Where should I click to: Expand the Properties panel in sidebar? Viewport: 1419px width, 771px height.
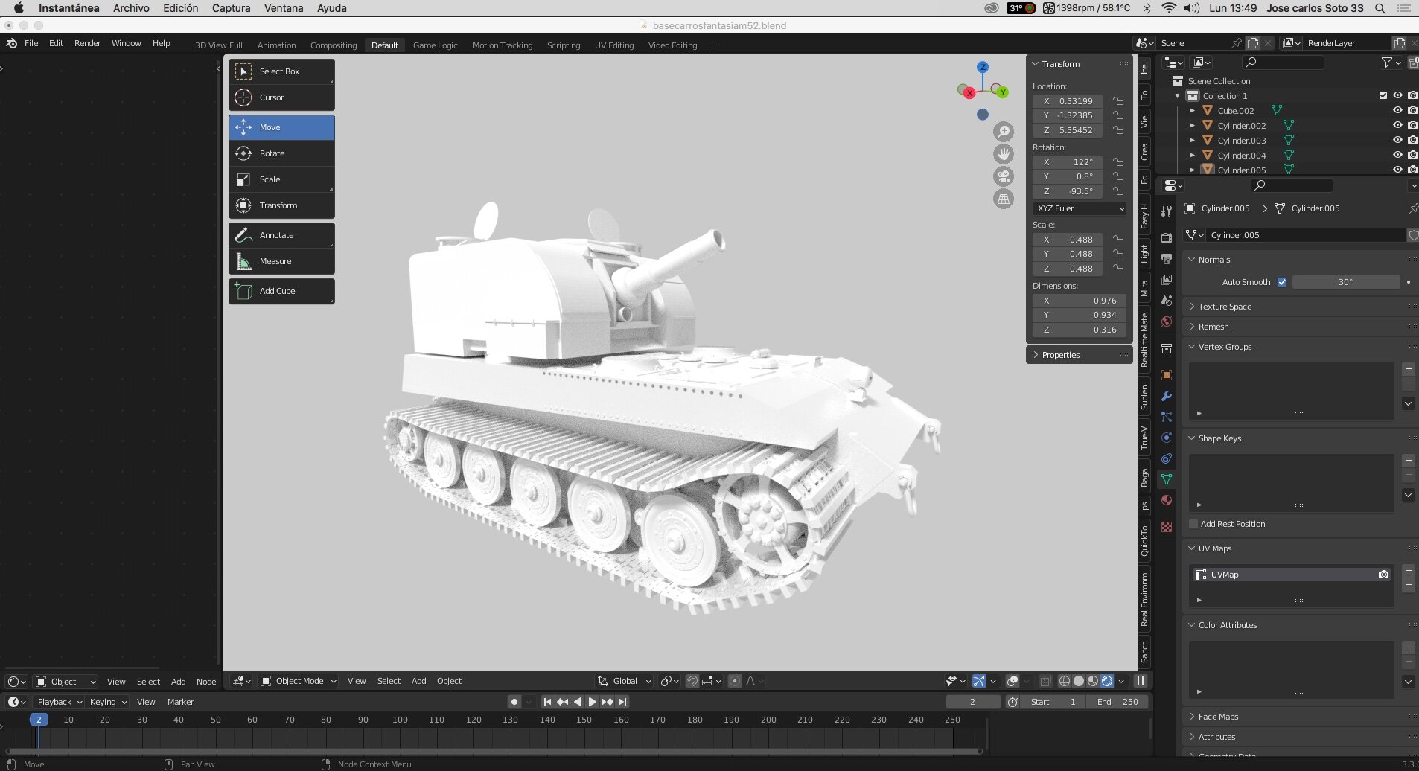[1061, 355]
